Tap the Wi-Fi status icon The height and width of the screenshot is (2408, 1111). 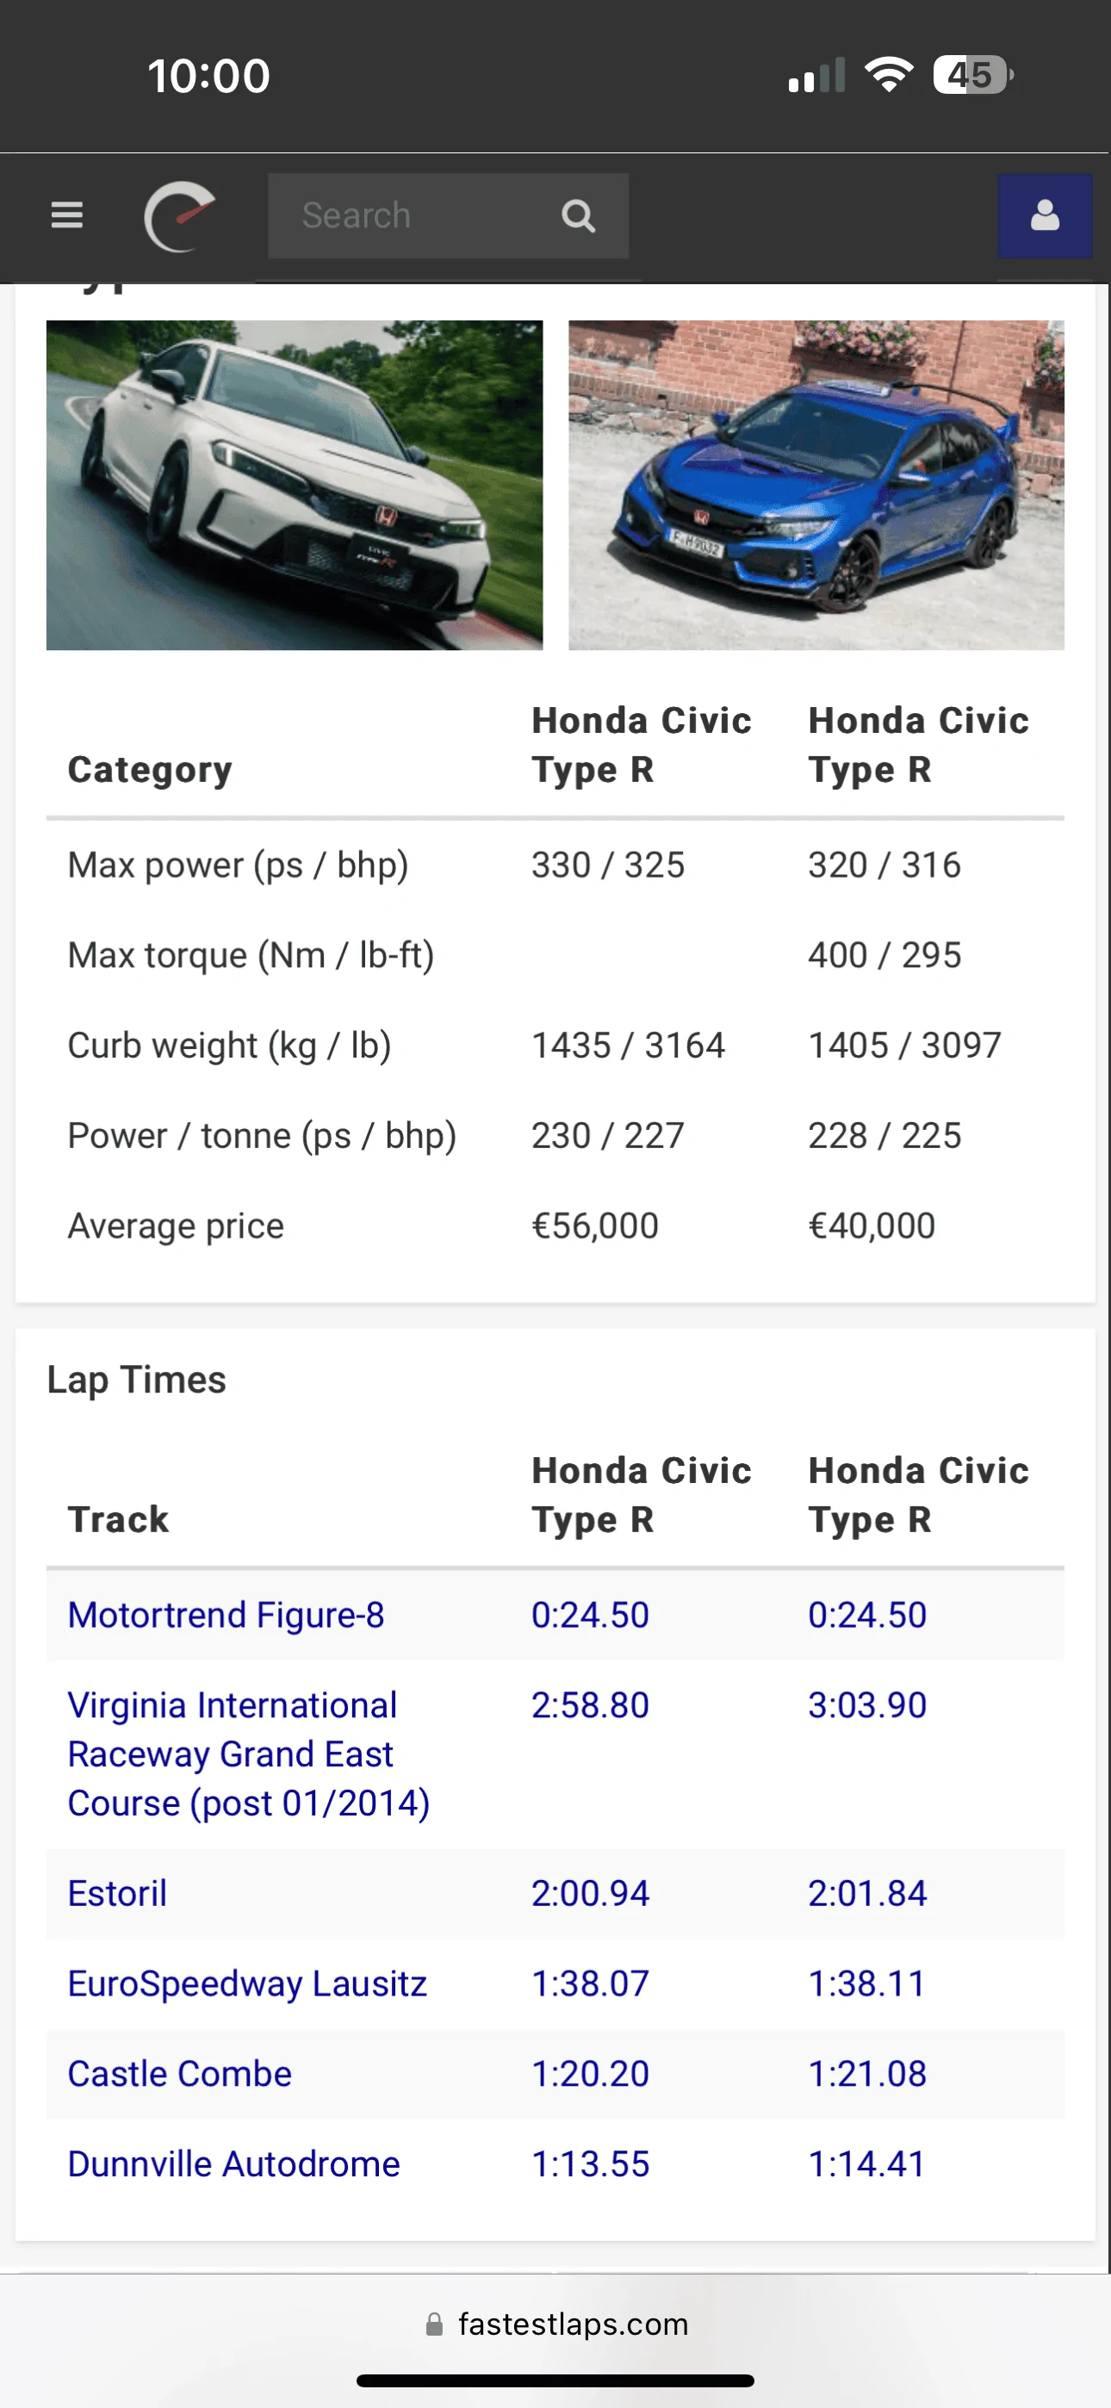pyautogui.click(x=889, y=75)
